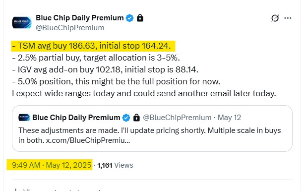Click padlock icon inside quoted post header
The width and height of the screenshot is (306, 191).
coord(136,118)
